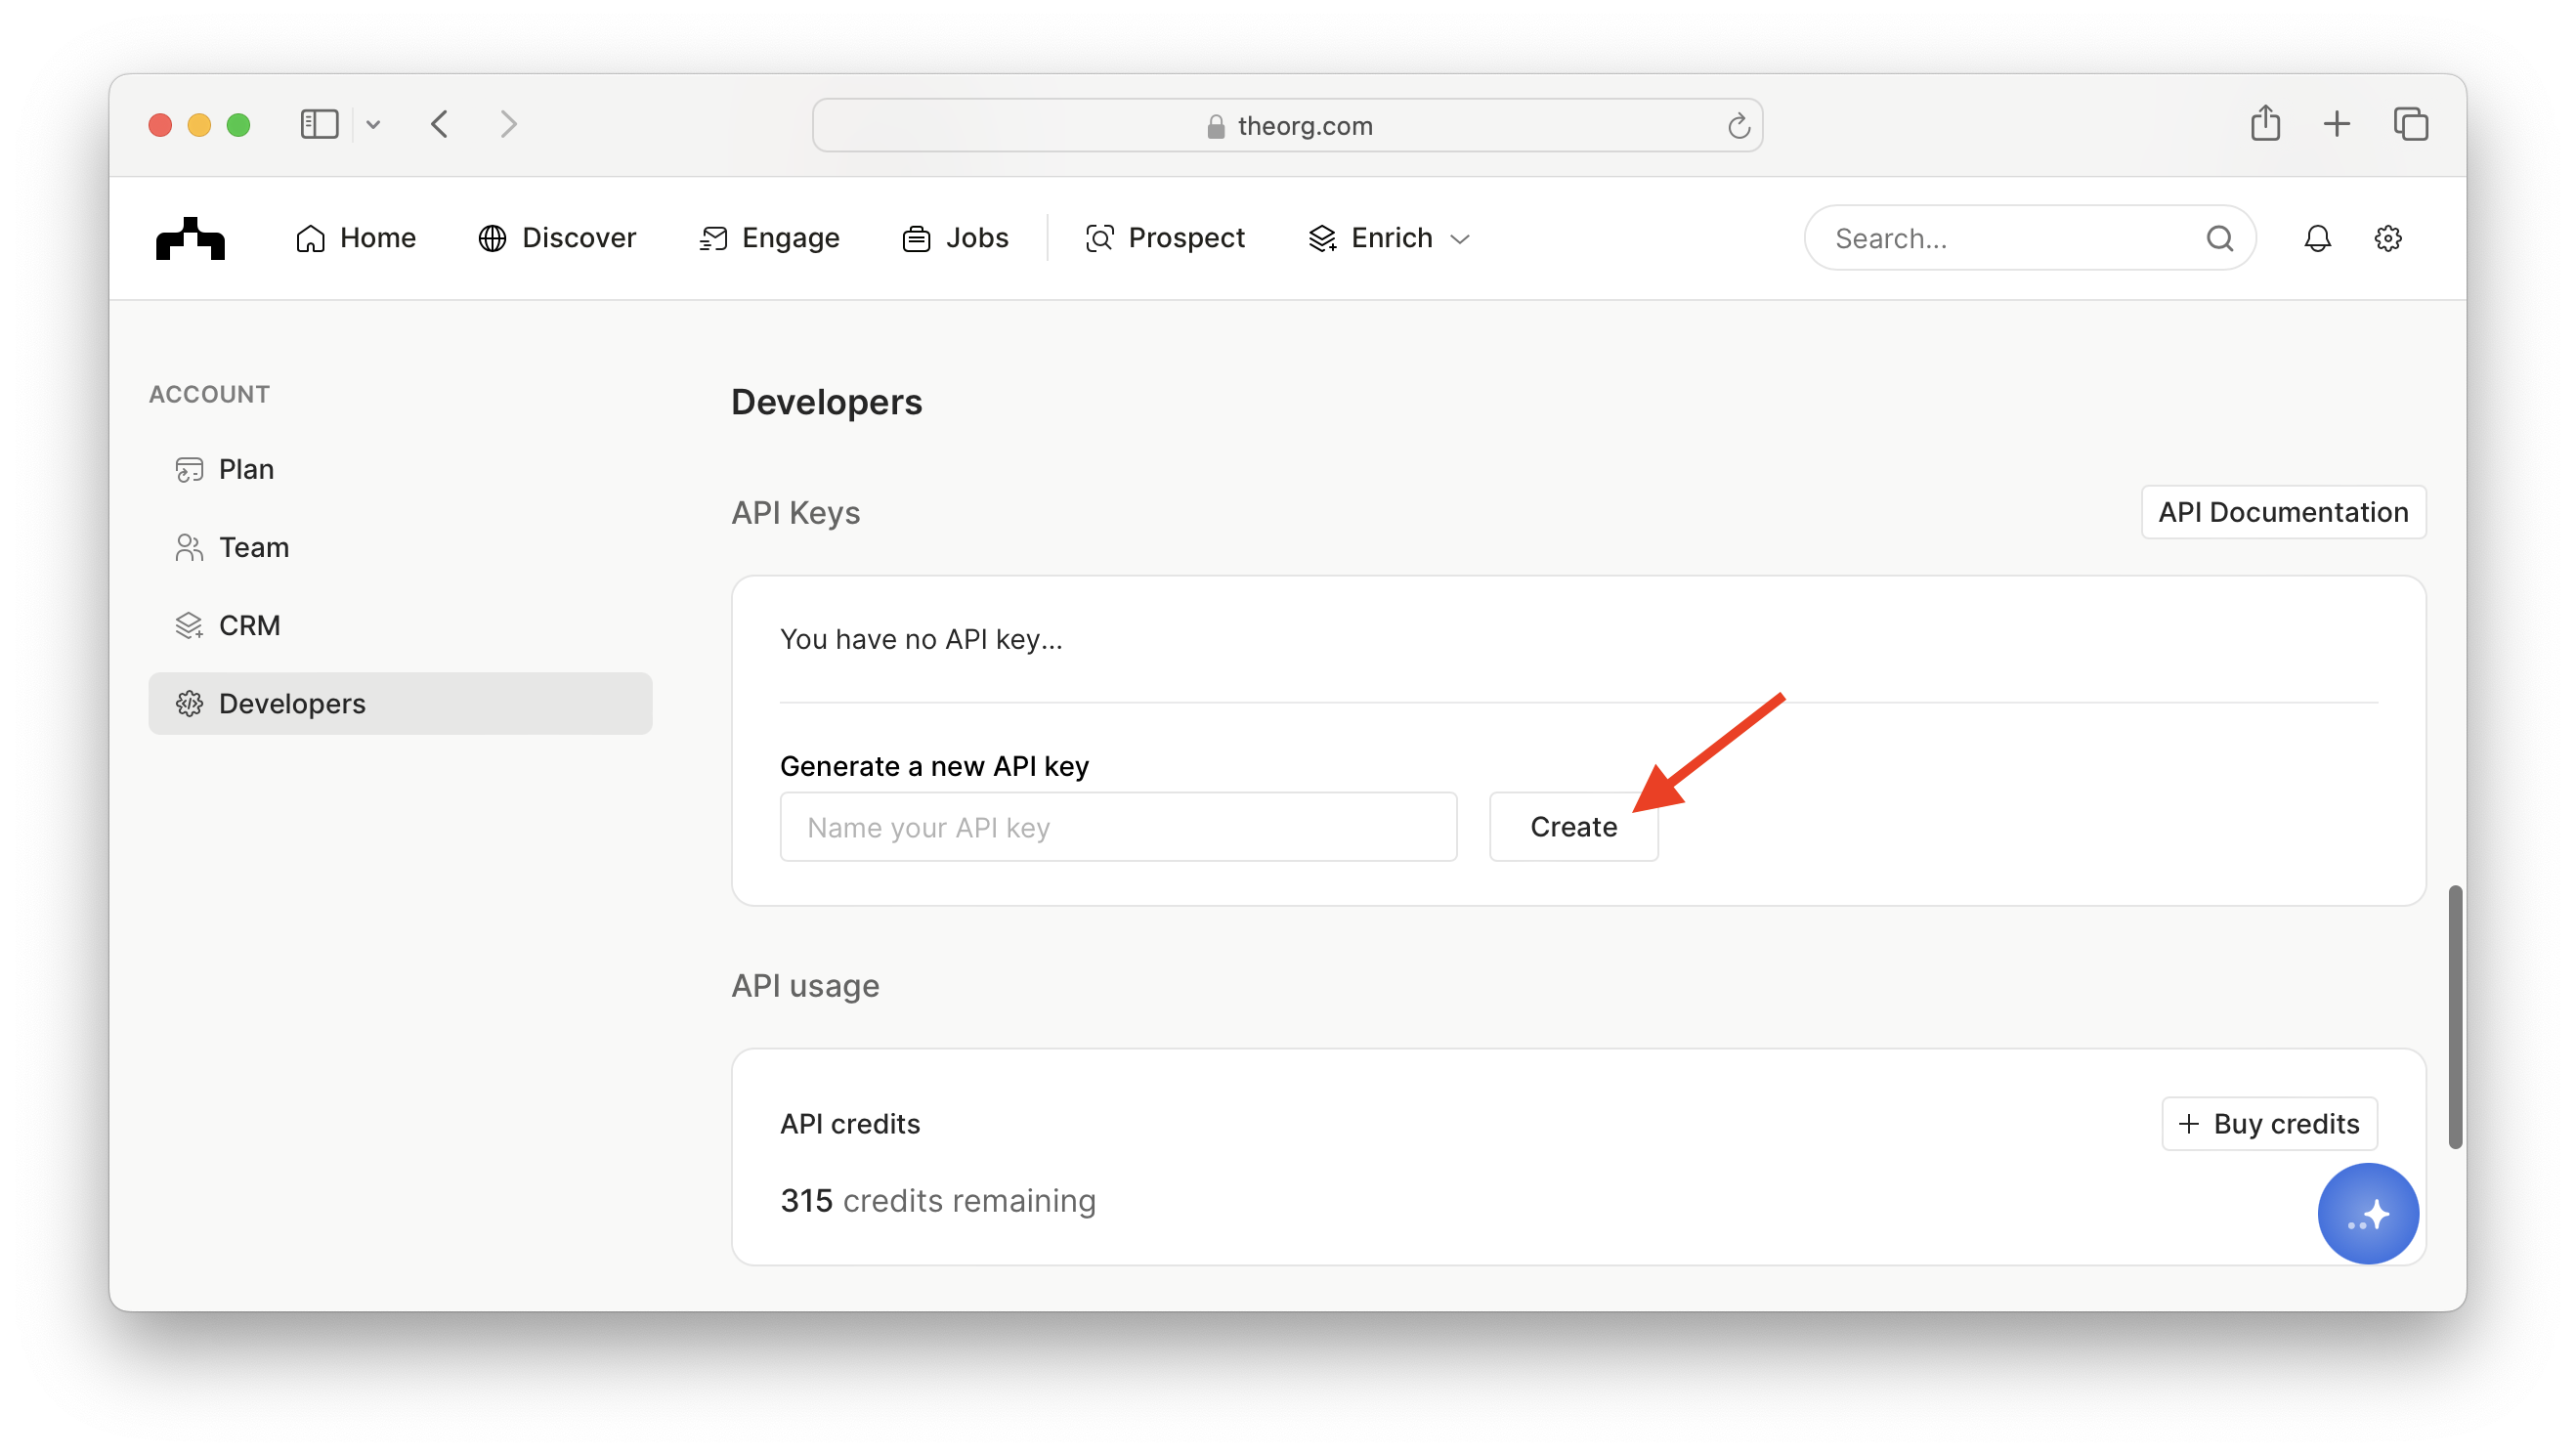The height and width of the screenshot is (1456, 2576).
Task: Click the Safari share icon
Action: tap(2265, 123)
